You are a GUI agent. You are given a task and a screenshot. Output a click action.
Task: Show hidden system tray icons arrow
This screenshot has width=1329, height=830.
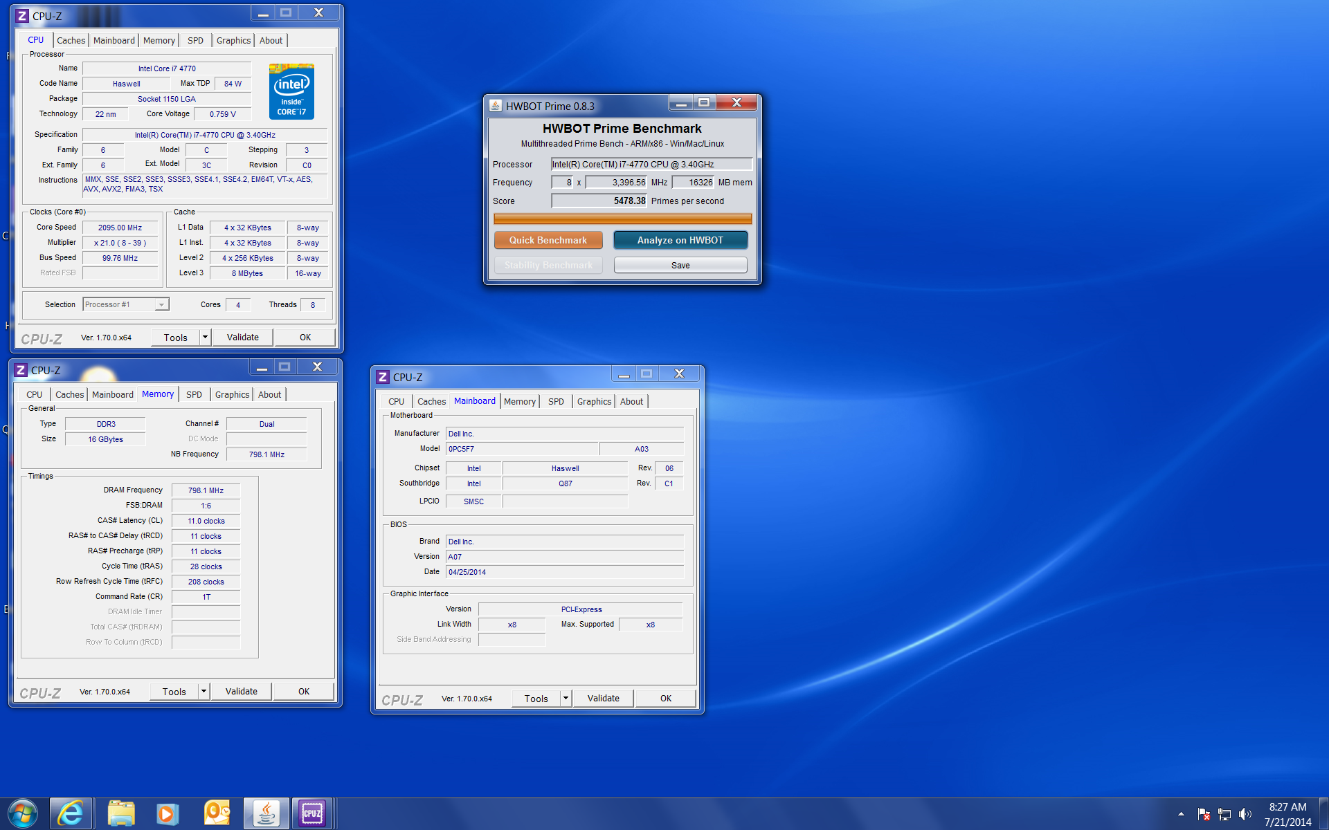coord(1181,814)
